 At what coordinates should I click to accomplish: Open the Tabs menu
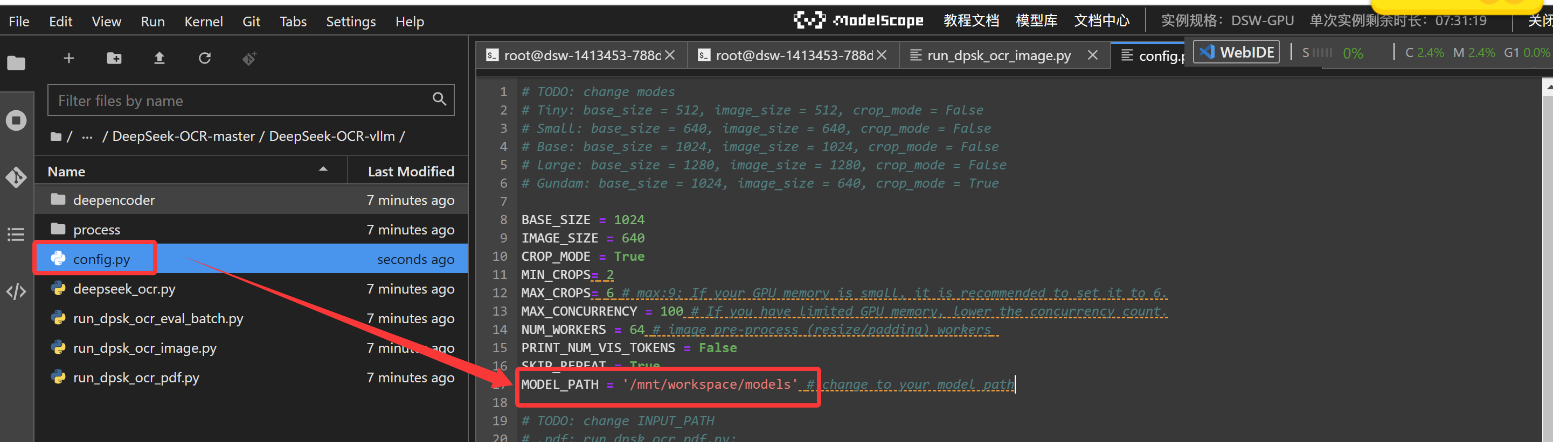[293, 22]
